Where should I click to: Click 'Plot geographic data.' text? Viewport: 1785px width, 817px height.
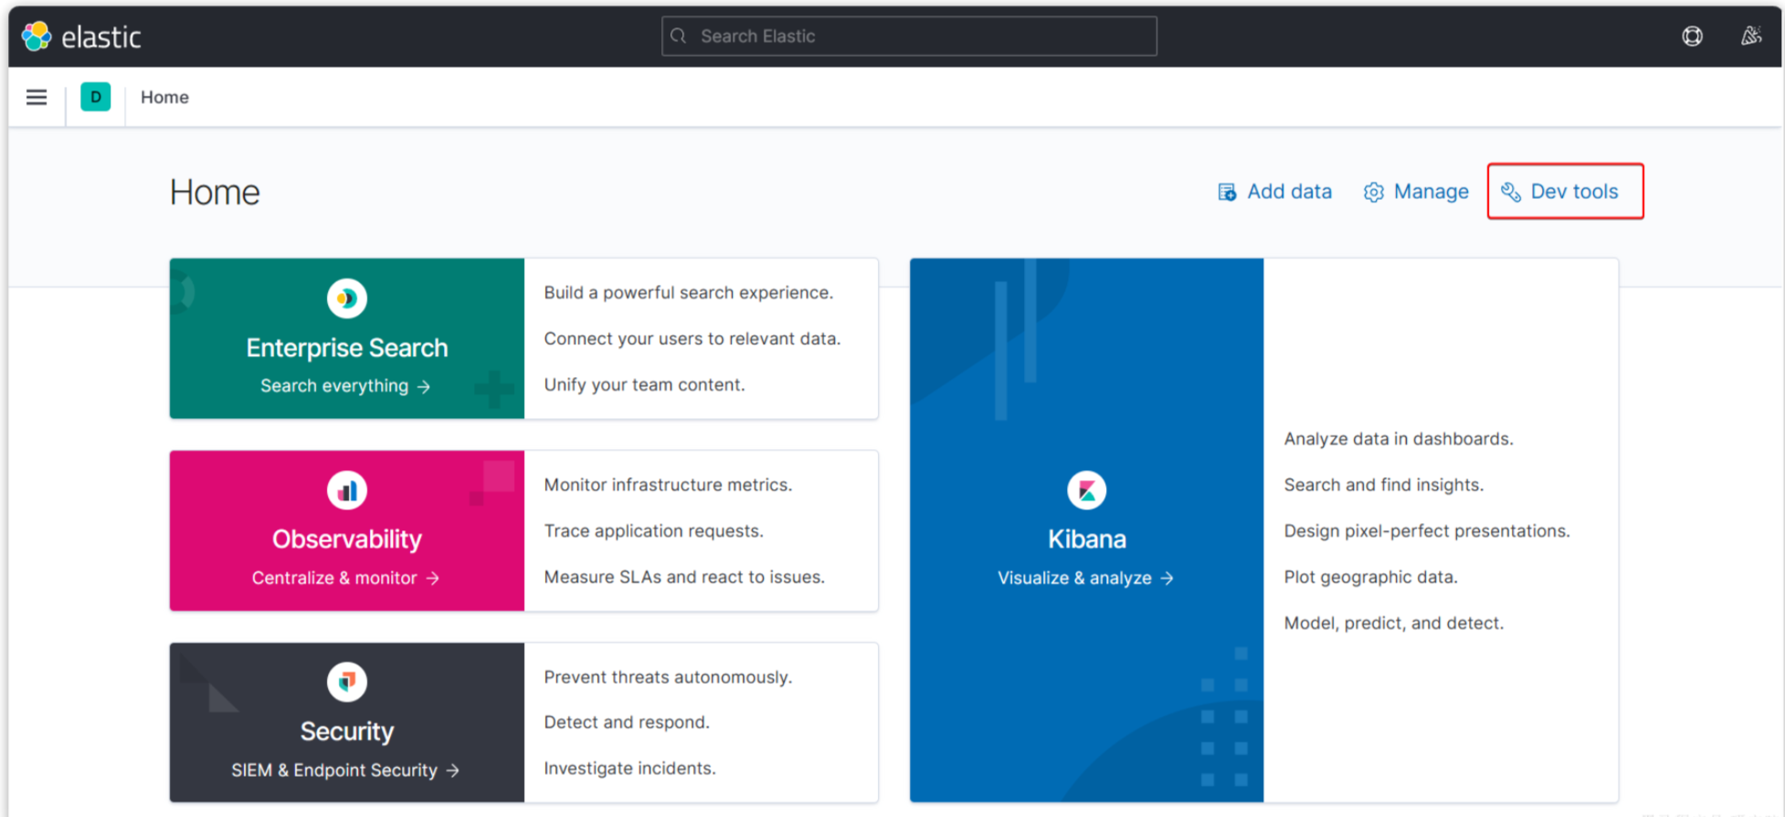1370,577
